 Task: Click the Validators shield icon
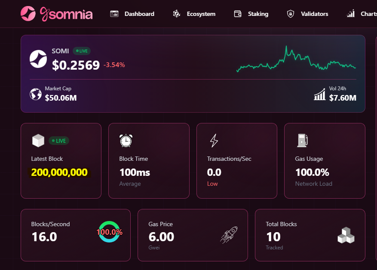291,14
